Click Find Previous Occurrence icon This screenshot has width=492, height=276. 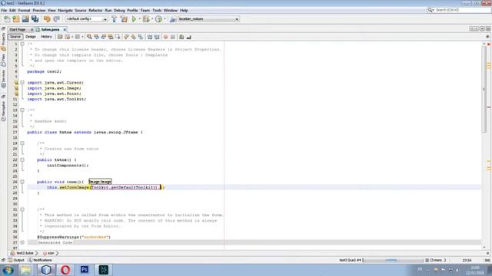pos(96,37)
